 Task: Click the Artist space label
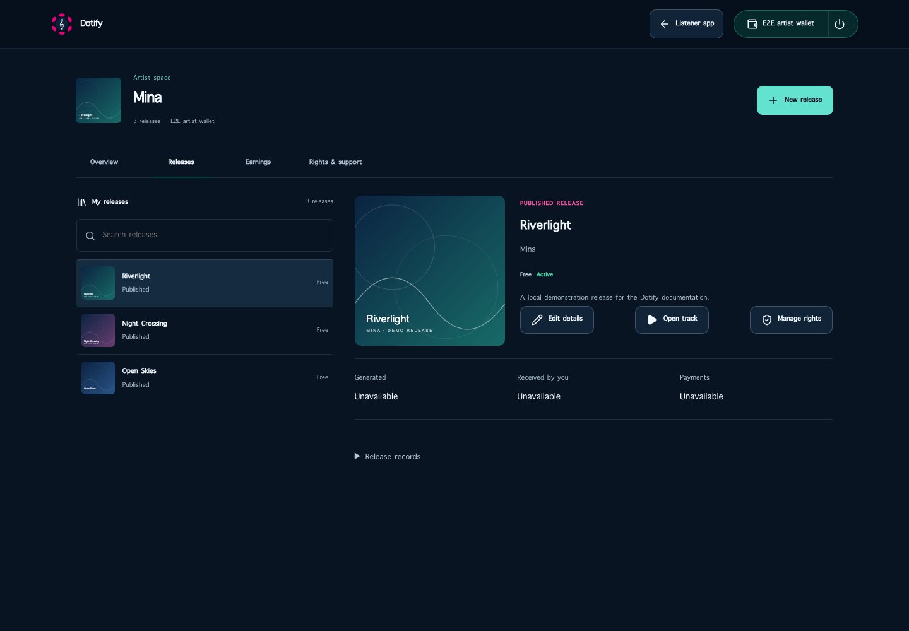(x=152, y=78)
